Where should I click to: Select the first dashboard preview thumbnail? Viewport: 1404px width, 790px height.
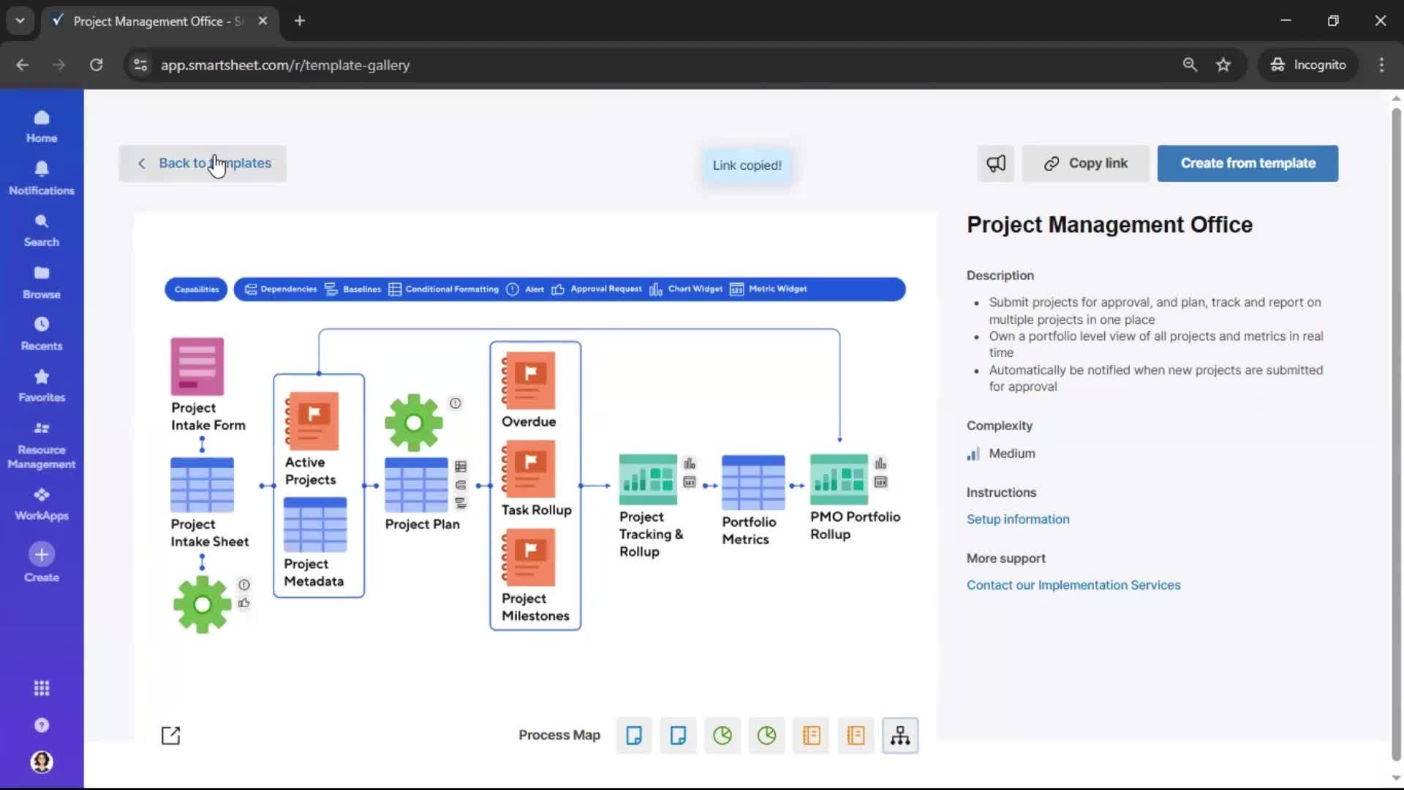[x=722, y=735]
